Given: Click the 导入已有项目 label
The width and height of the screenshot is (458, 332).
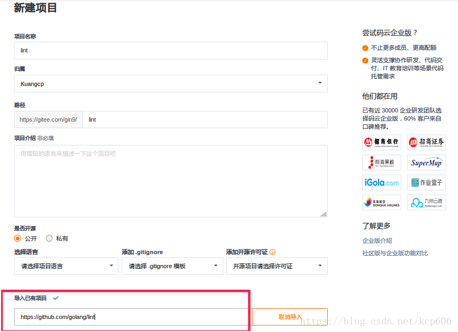Looking at the screenshot, I should (x=30, y=298).
